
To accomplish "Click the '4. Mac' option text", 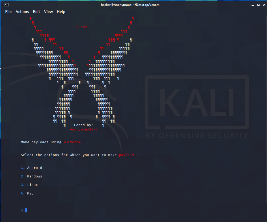I will 27,193.
